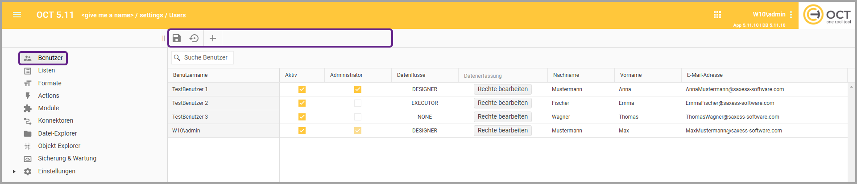Open Datenflüsse DESIGNER cell for TestBenutzer 1

[x=424, y=89]
